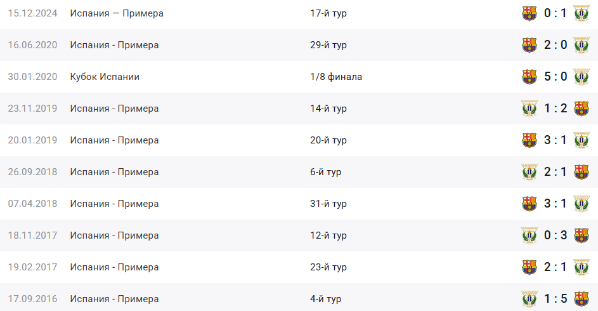This screenshot has height=311, width=598.
Task: Open the 0 : 1 score from 15.12.2024
Action: point(556,13)
